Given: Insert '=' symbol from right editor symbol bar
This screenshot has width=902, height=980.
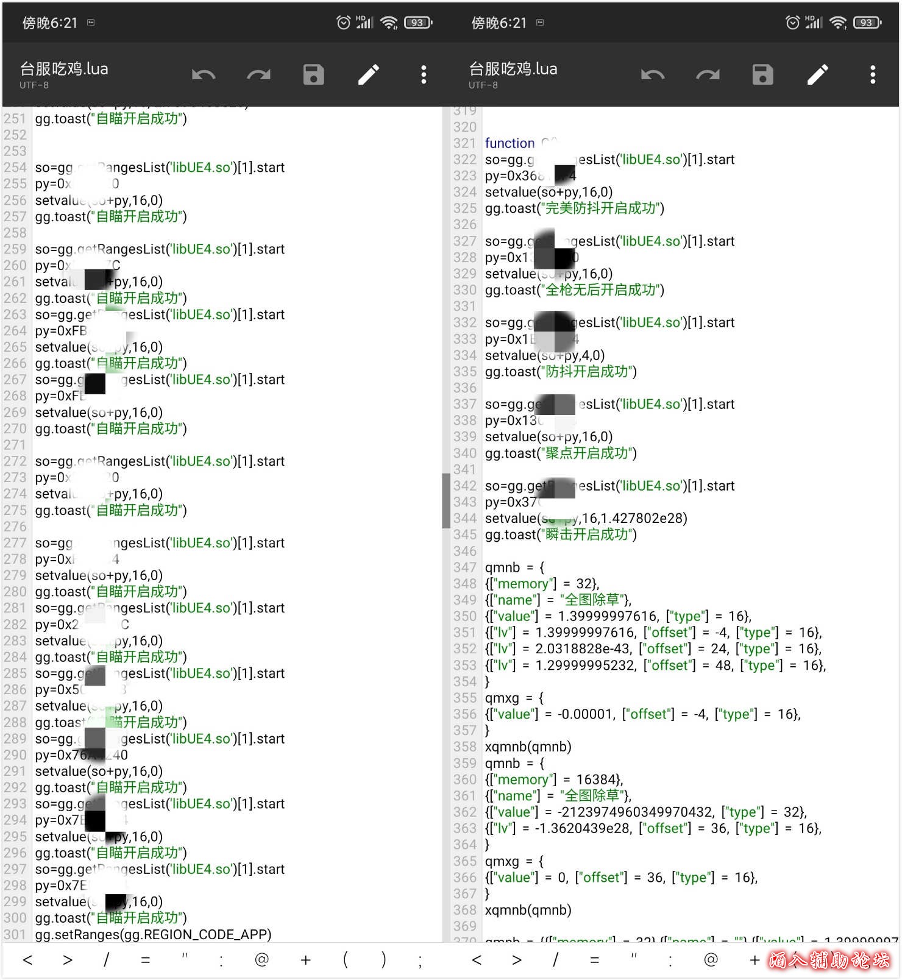Looking at the screenshot, I should click(594, 960).
